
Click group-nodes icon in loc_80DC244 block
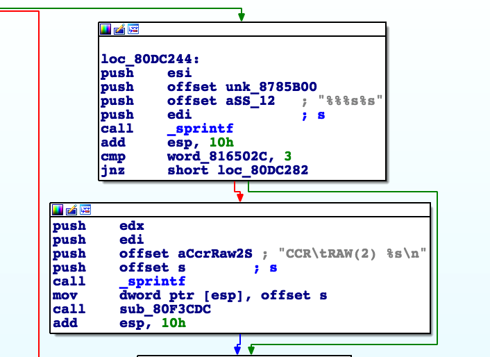pyautogui.click(x=133, y=29)
